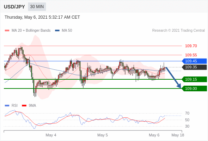Click the RSI blue legend swatch
Screen dimensions: 208x141
[x=7, y=106]
